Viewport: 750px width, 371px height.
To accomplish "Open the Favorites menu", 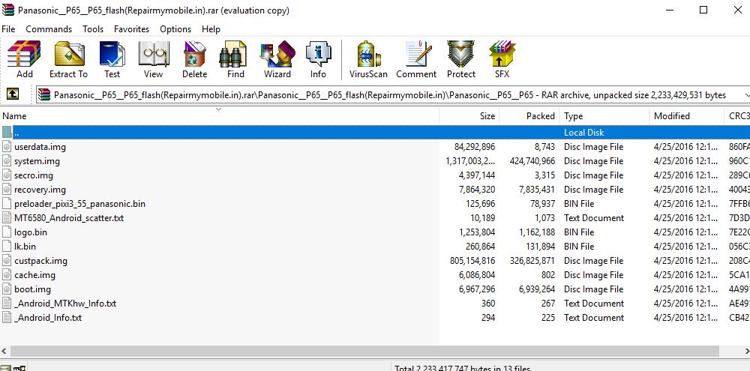I will point(131,29).
